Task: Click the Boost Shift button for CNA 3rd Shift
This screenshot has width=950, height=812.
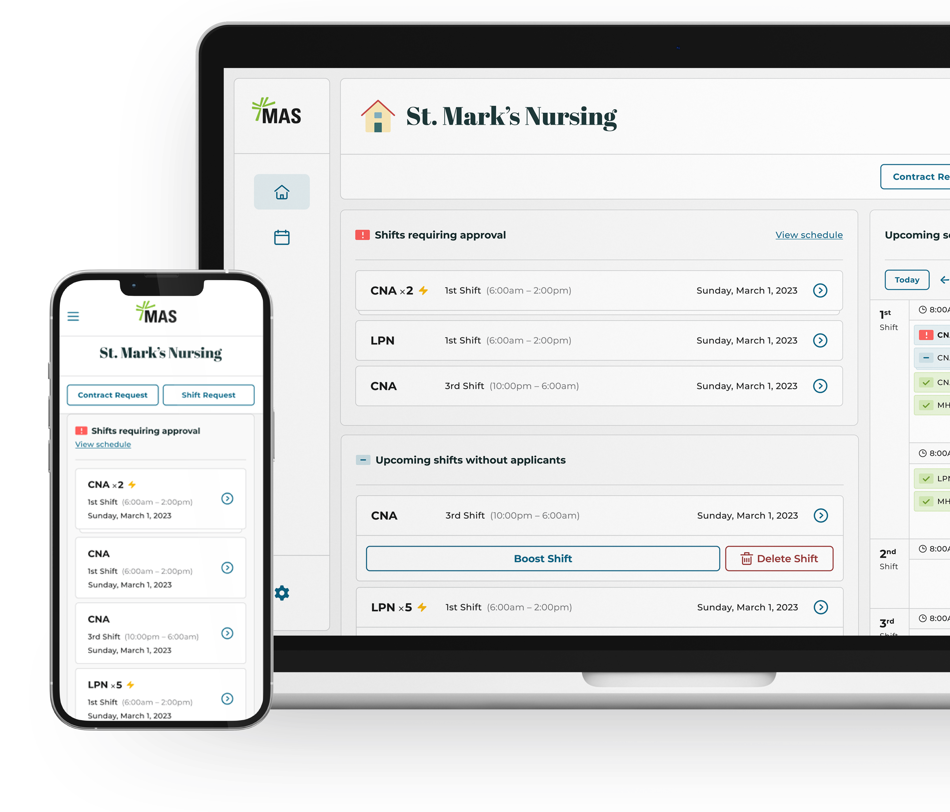Action: coord(541,558)
